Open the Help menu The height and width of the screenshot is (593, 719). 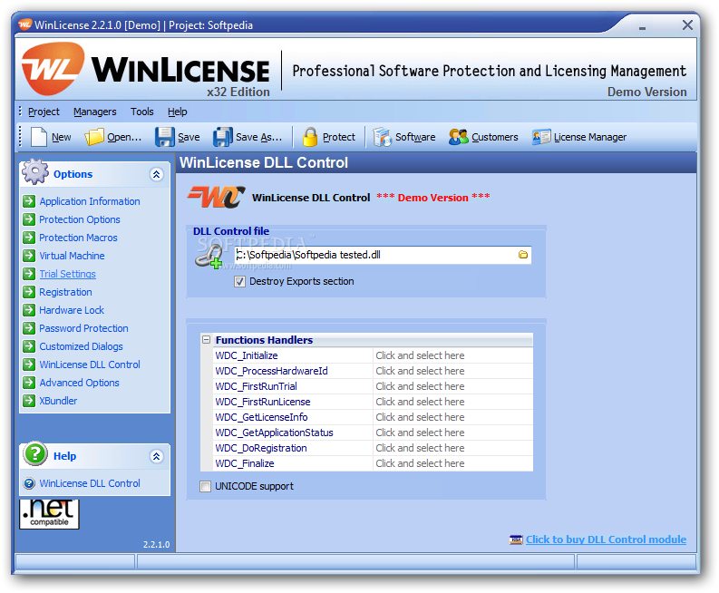pyautogui.click(x=177, y=112)
